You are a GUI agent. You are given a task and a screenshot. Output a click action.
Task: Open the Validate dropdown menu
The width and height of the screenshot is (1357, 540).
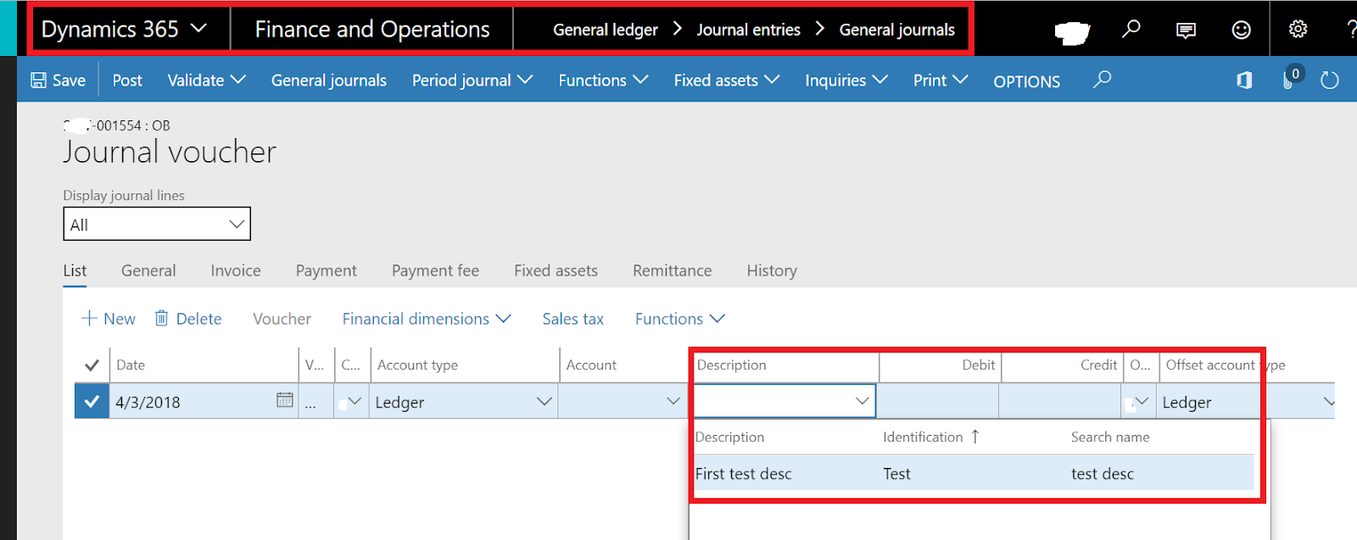coord(206,81)
